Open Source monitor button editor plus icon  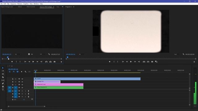(x=61, y=62)
